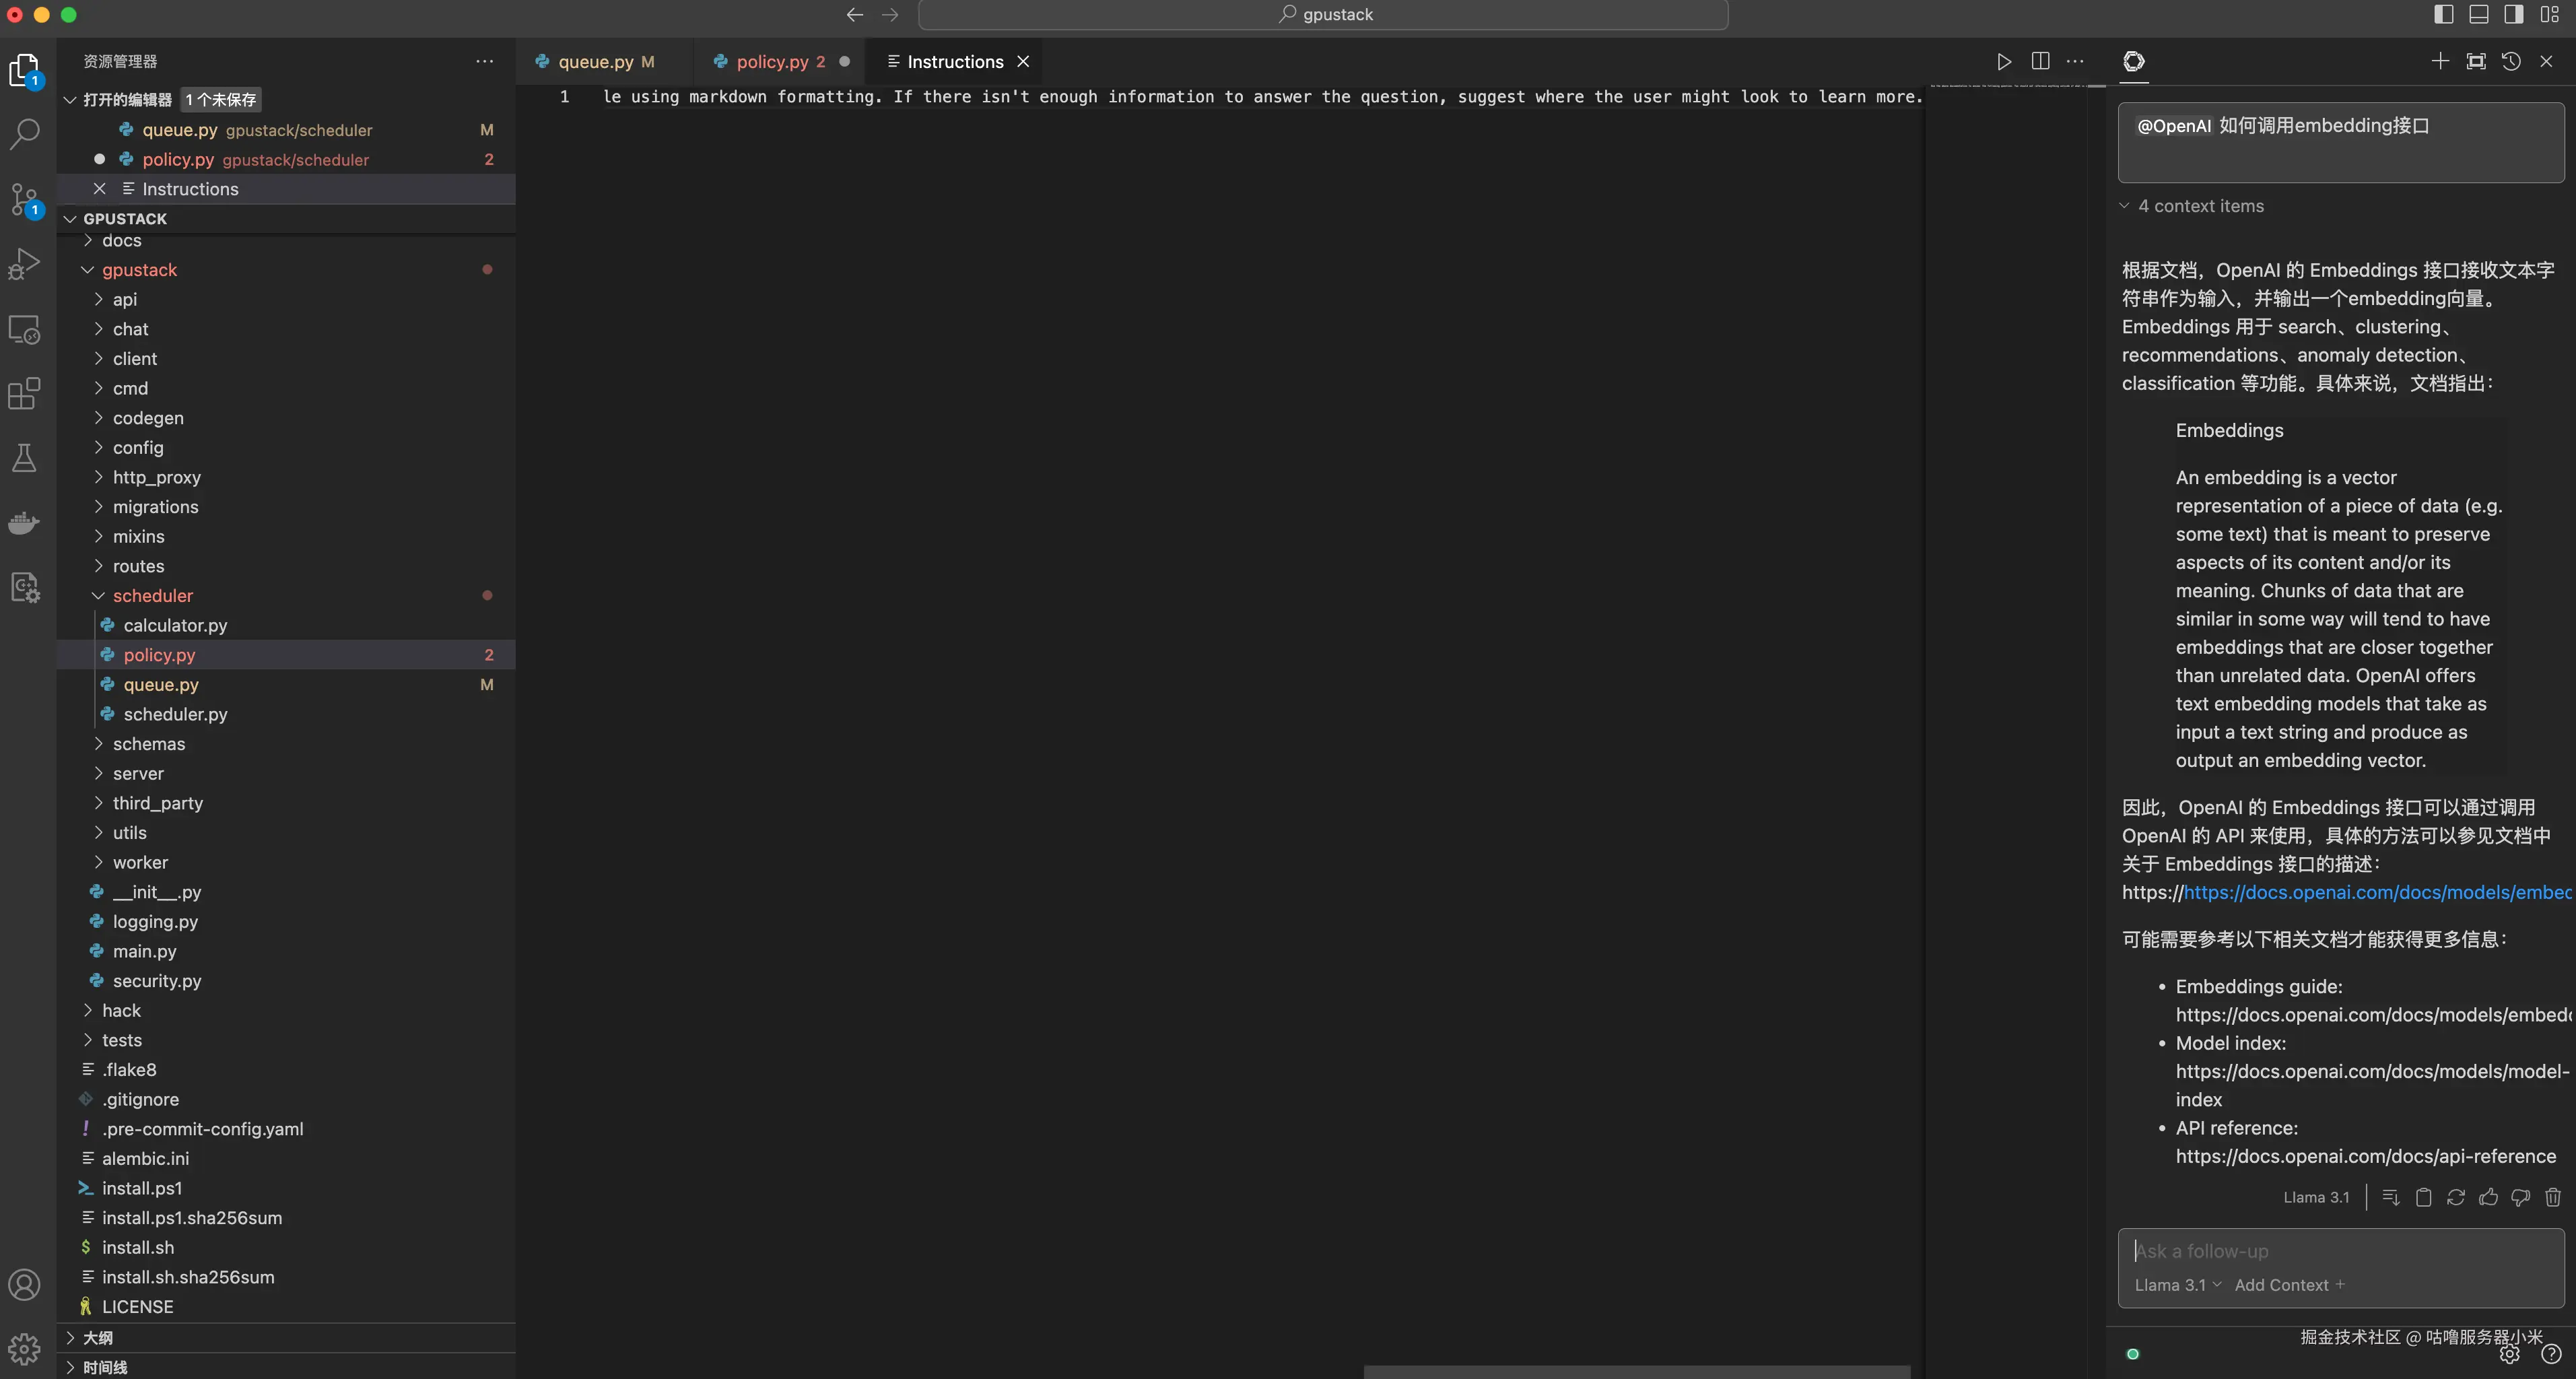Open chat history clock icon
The width and height of the screenshot is (2576, 1379).
pos(2511,61)
